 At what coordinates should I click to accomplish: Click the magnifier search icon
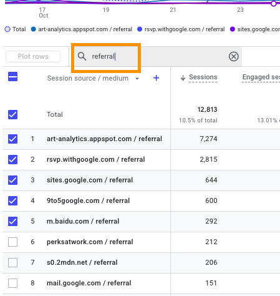coord(82,56)
